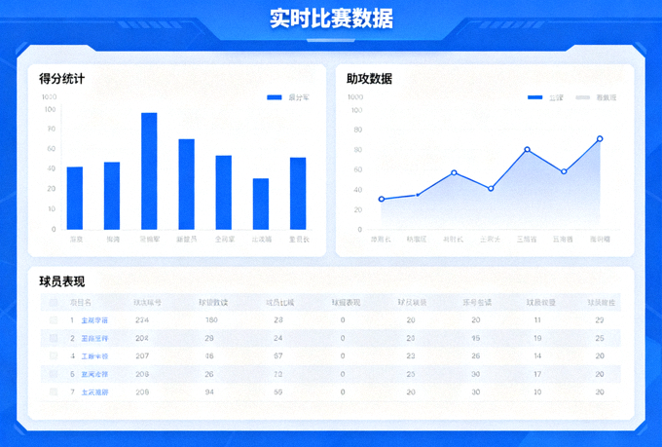Click the 67 cell in row 4

(x=278, y=356)
